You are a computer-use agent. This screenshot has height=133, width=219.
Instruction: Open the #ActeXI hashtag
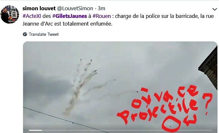pos(32,16)
